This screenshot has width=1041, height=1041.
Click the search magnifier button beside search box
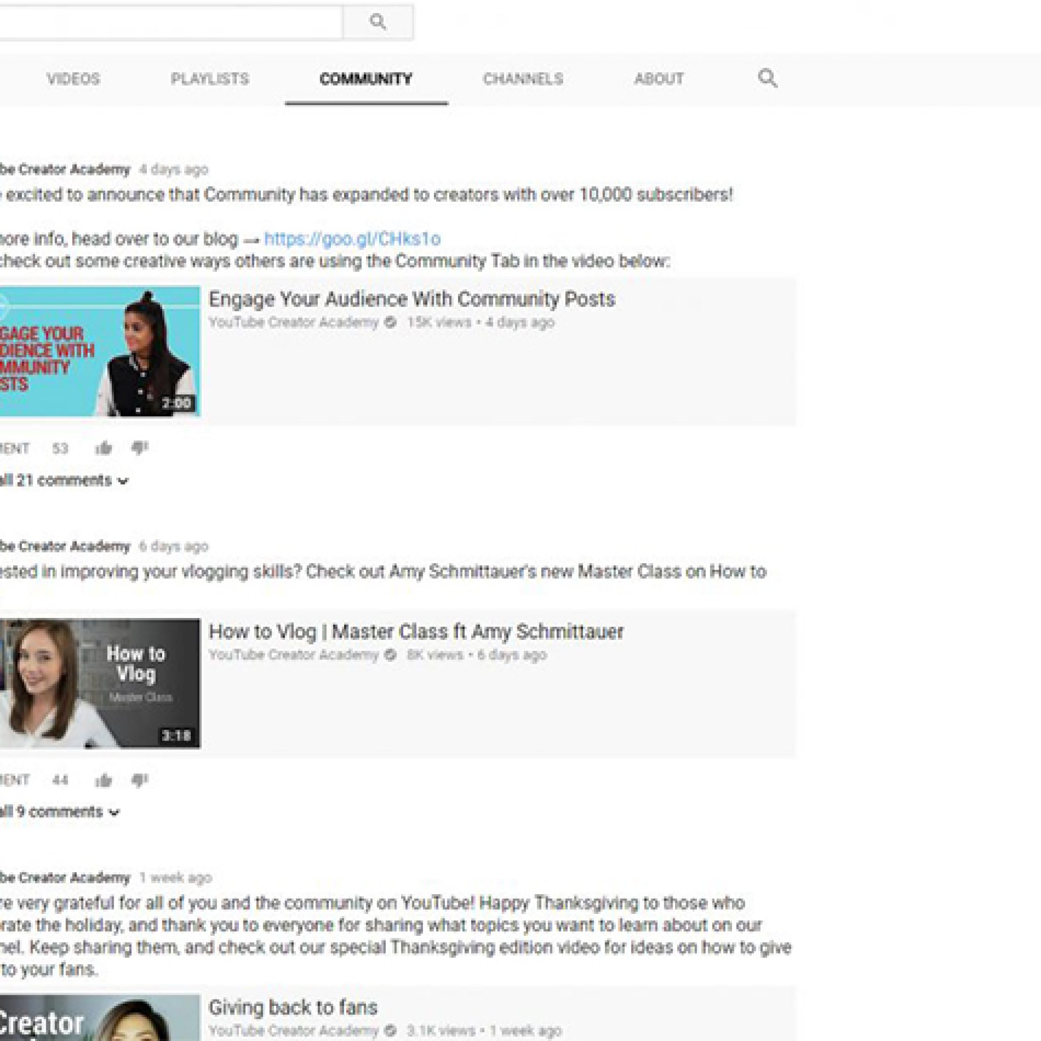378,23
